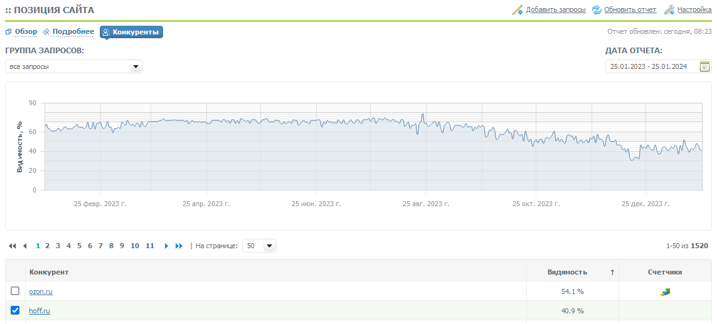Expand the query group dropdown

tap(135, 66)
